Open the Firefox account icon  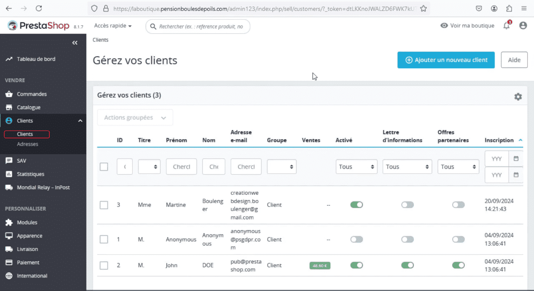click(x=494, y=8)
